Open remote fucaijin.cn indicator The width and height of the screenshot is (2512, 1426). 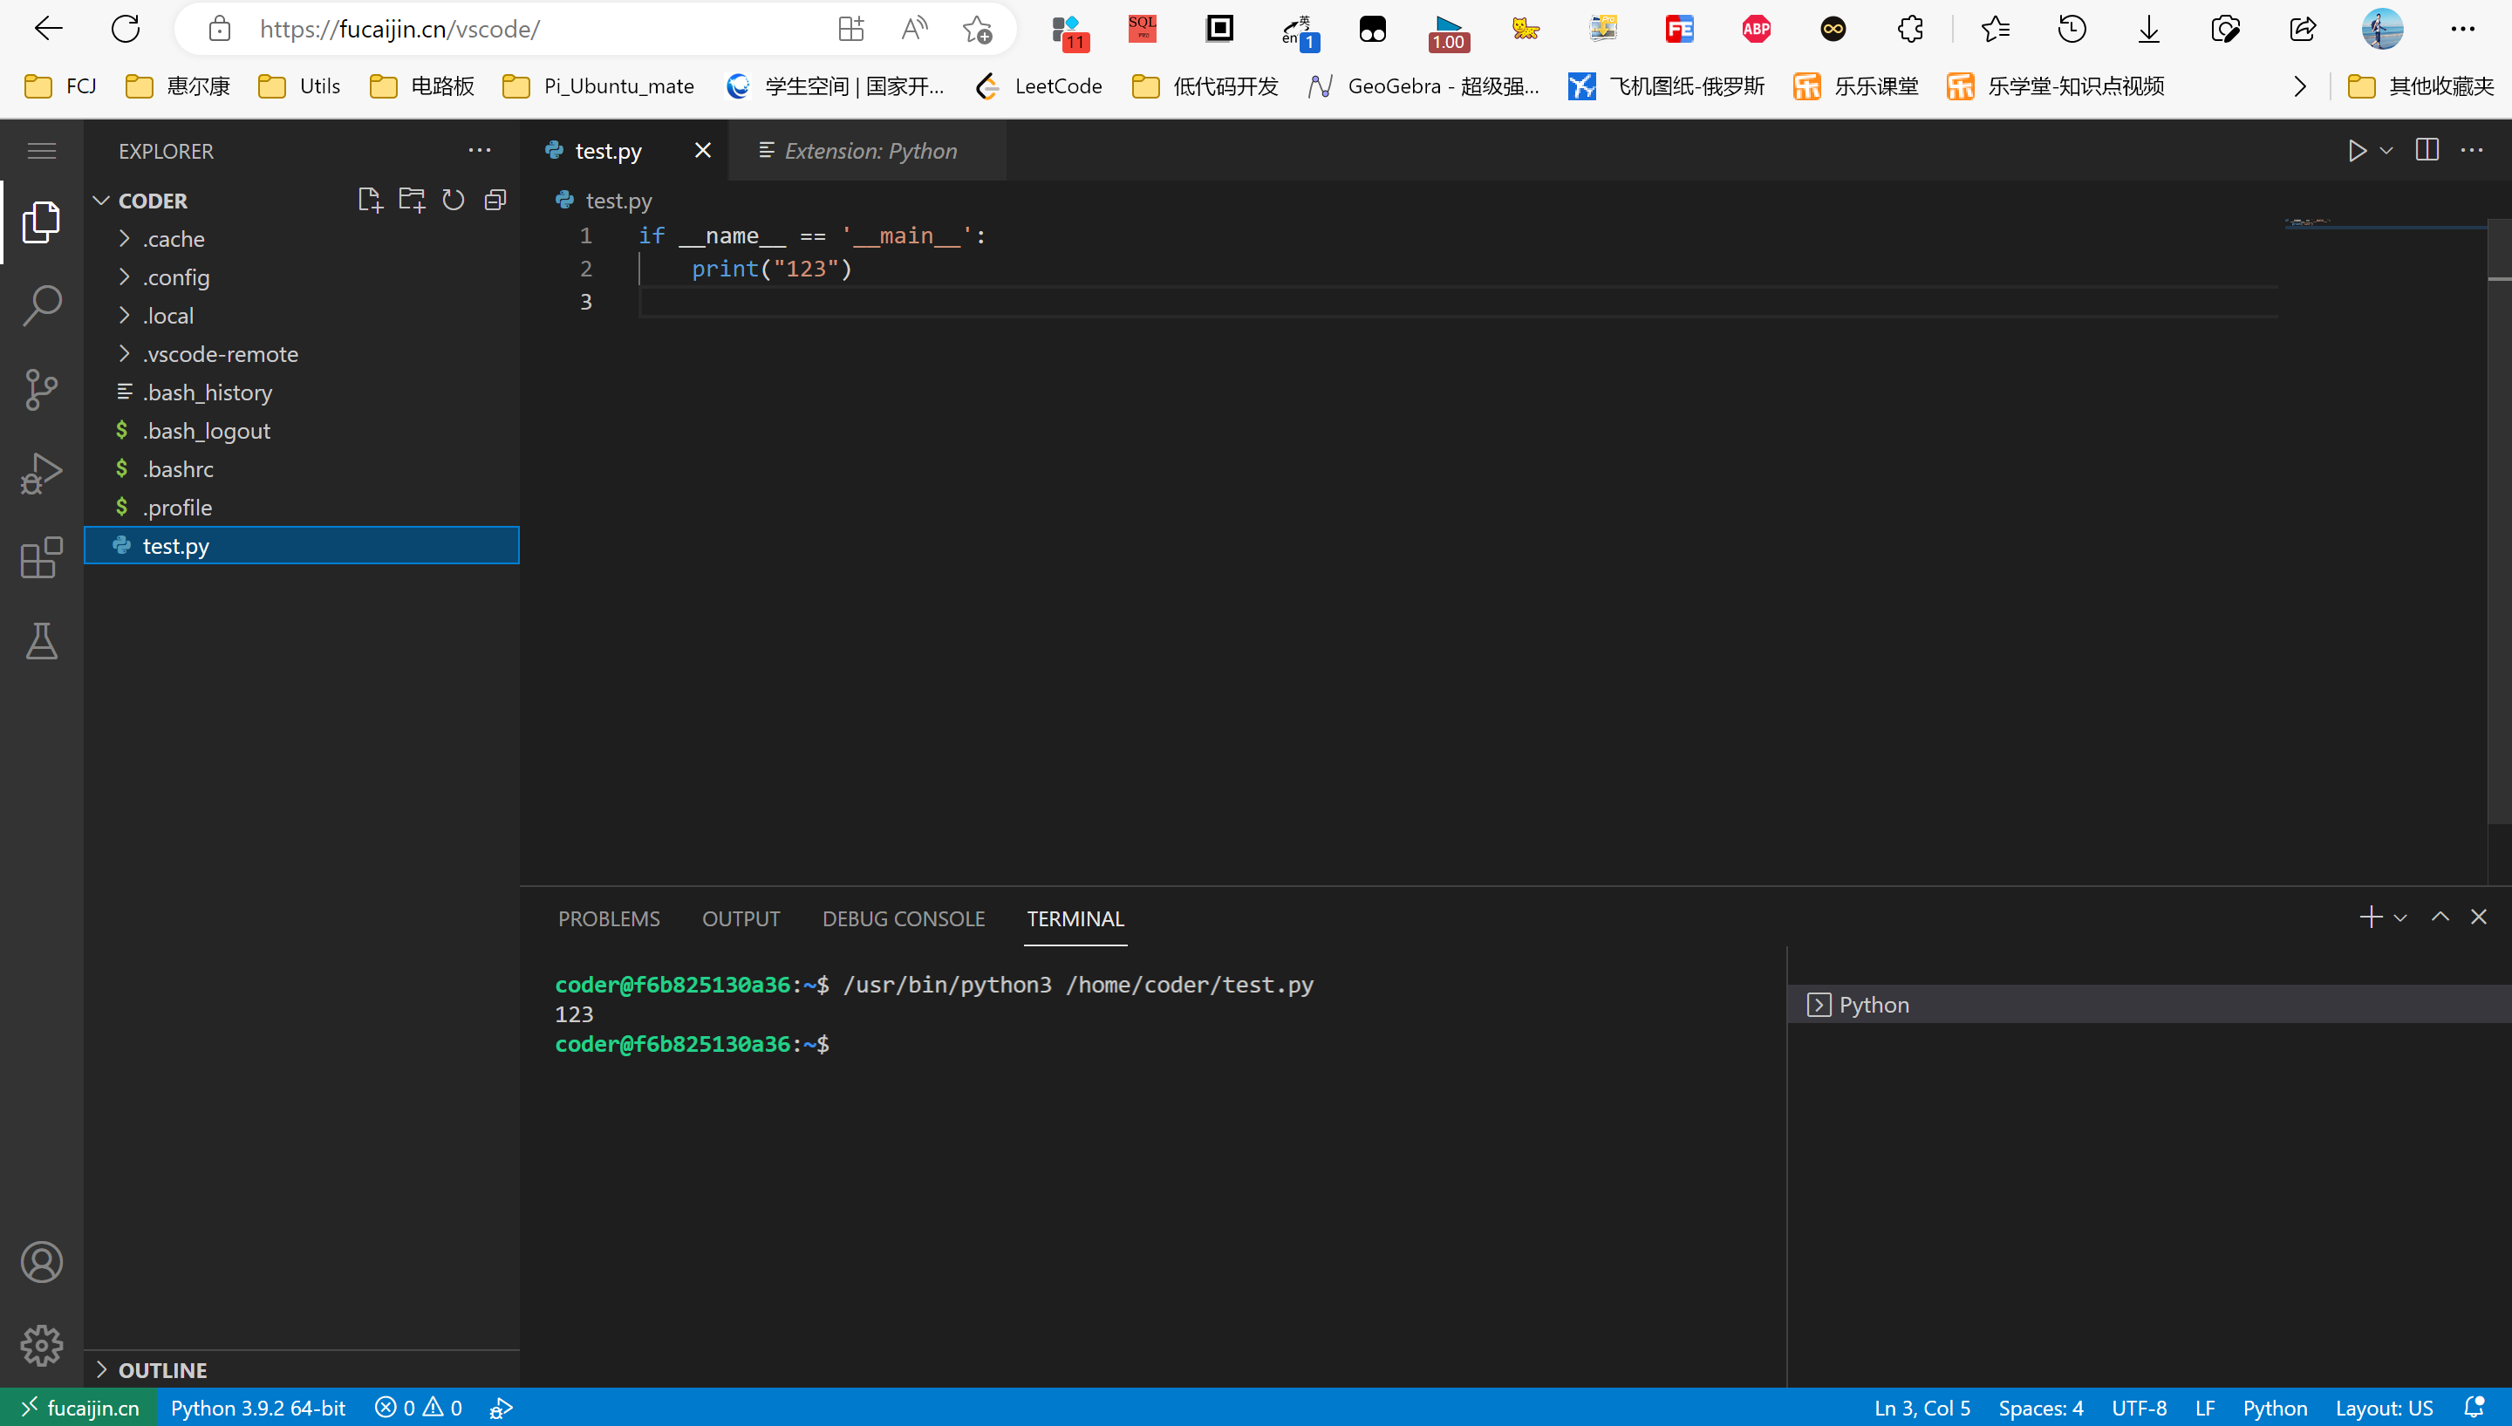[78, 1408]
